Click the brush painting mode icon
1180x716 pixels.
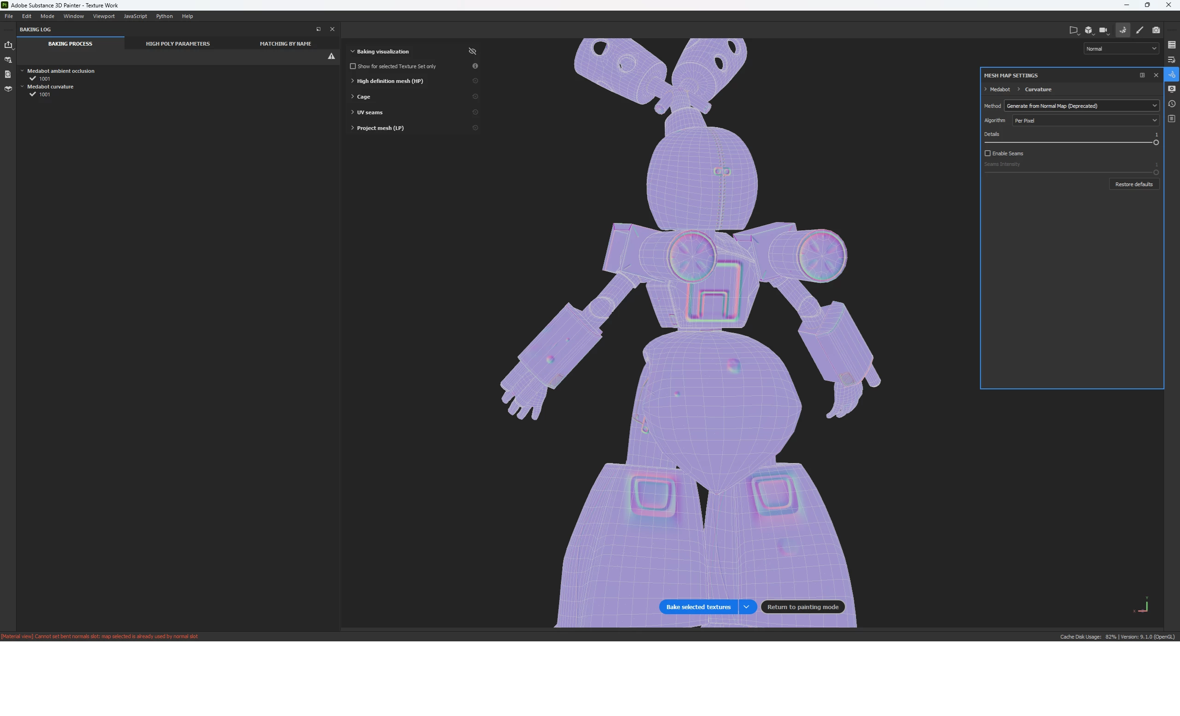pos(1139,30)
